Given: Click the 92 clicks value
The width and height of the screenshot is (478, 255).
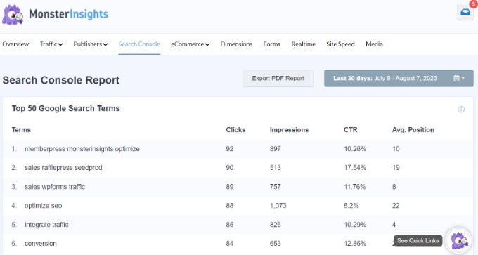Looking at the screenshot, I should click(230, 149).
